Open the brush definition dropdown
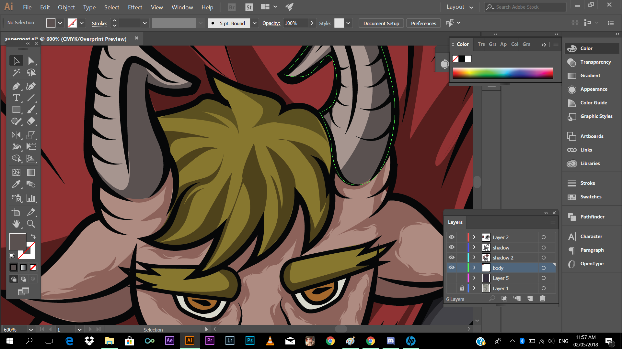622x349 pixels. tap(254, 23)
